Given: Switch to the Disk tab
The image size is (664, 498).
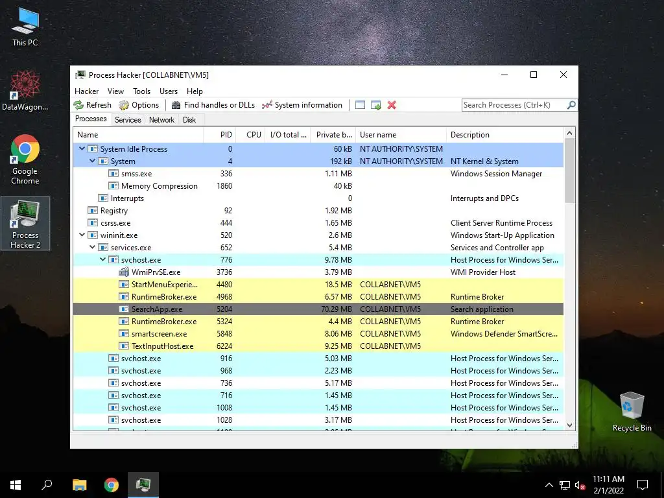Looking at the screenshot, I should pos(189,120).
